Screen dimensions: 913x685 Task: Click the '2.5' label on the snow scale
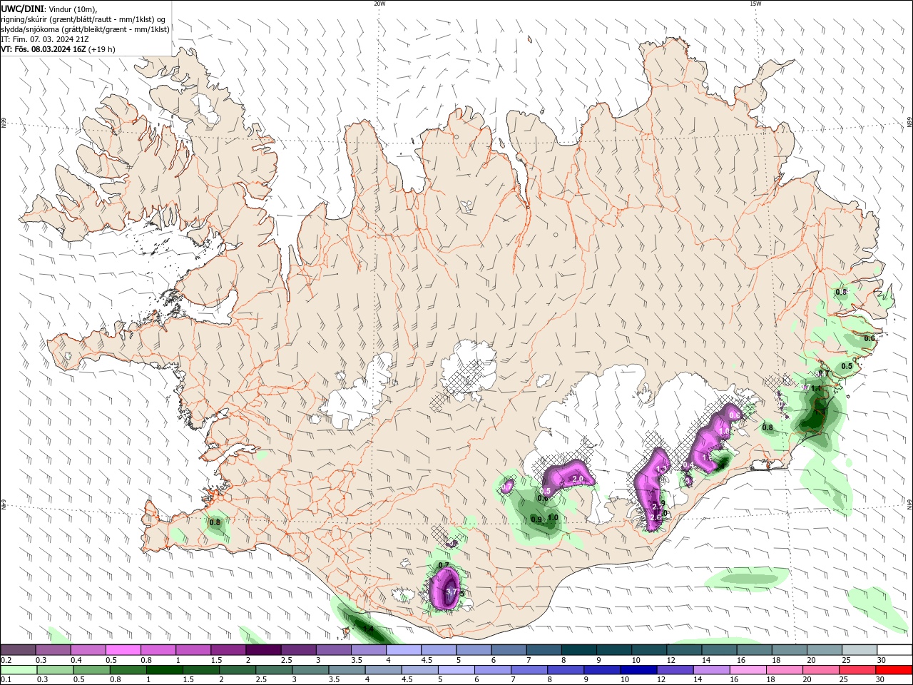click(286, 660)
